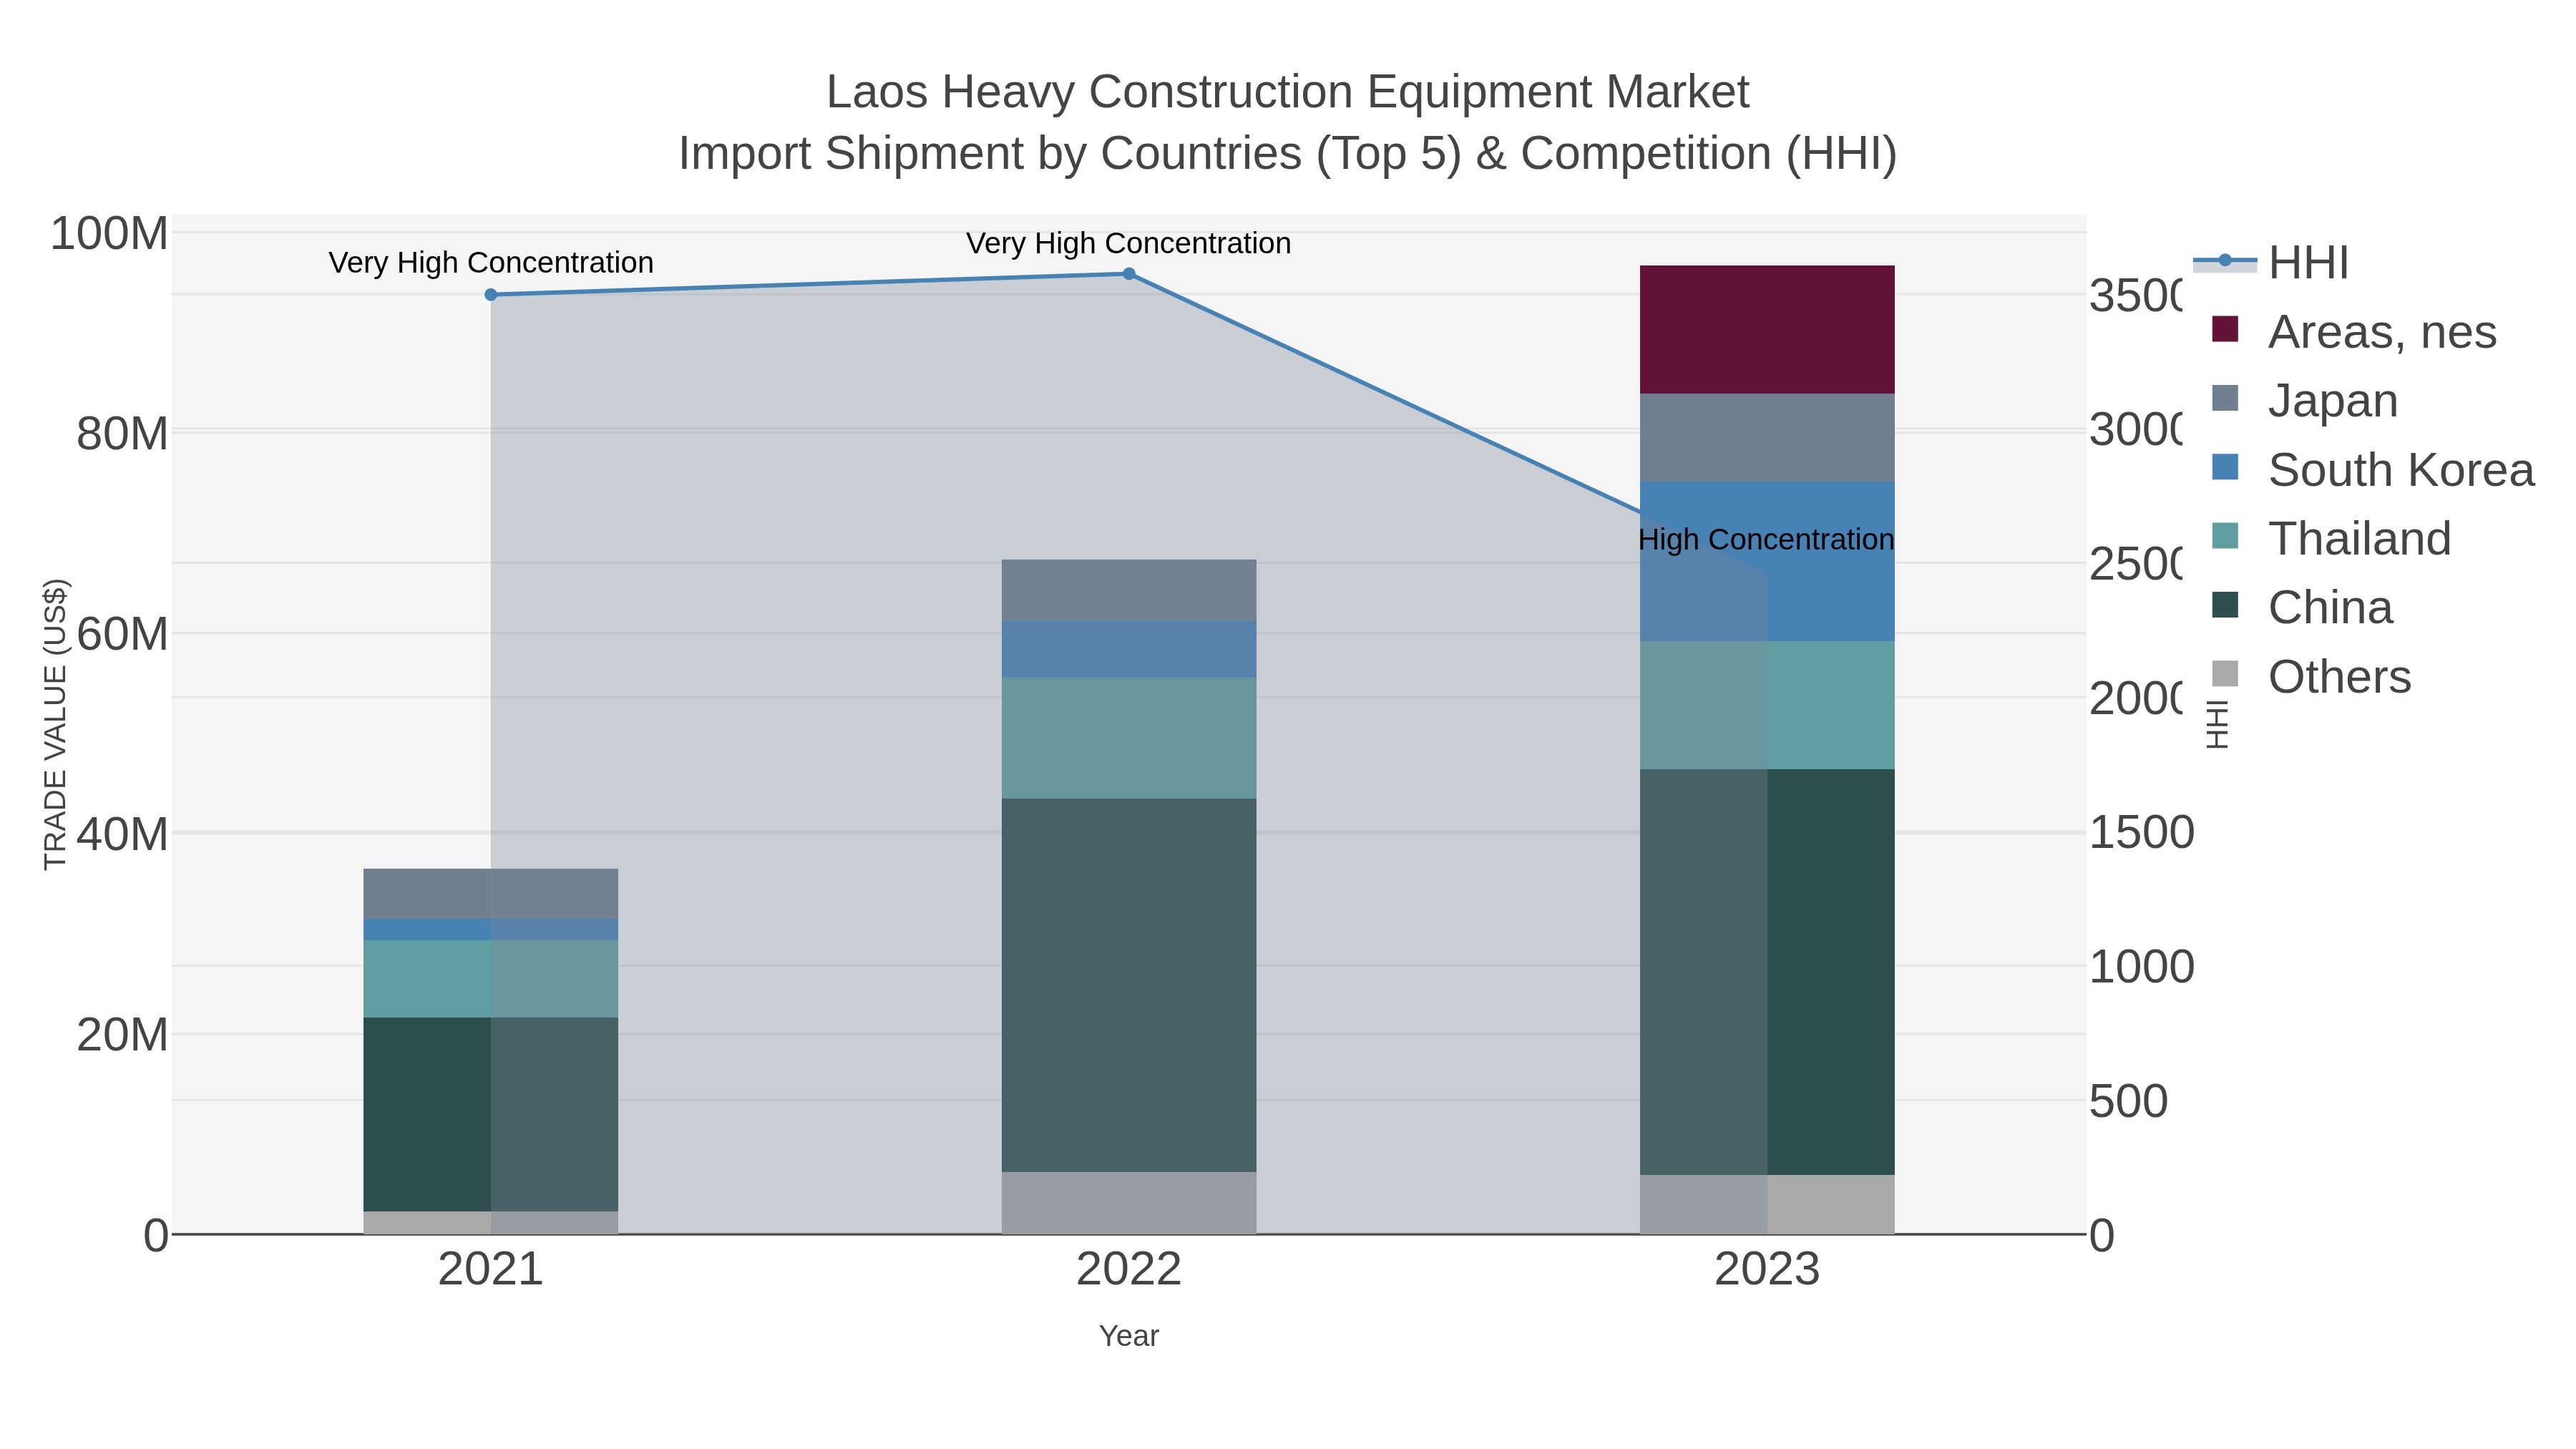Click the 500 right-axis tick label
The image size is (2576, 1449).
click(x=2129, y=1101)
